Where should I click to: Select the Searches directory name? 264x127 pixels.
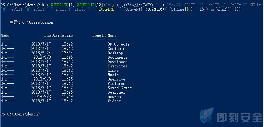116,92
